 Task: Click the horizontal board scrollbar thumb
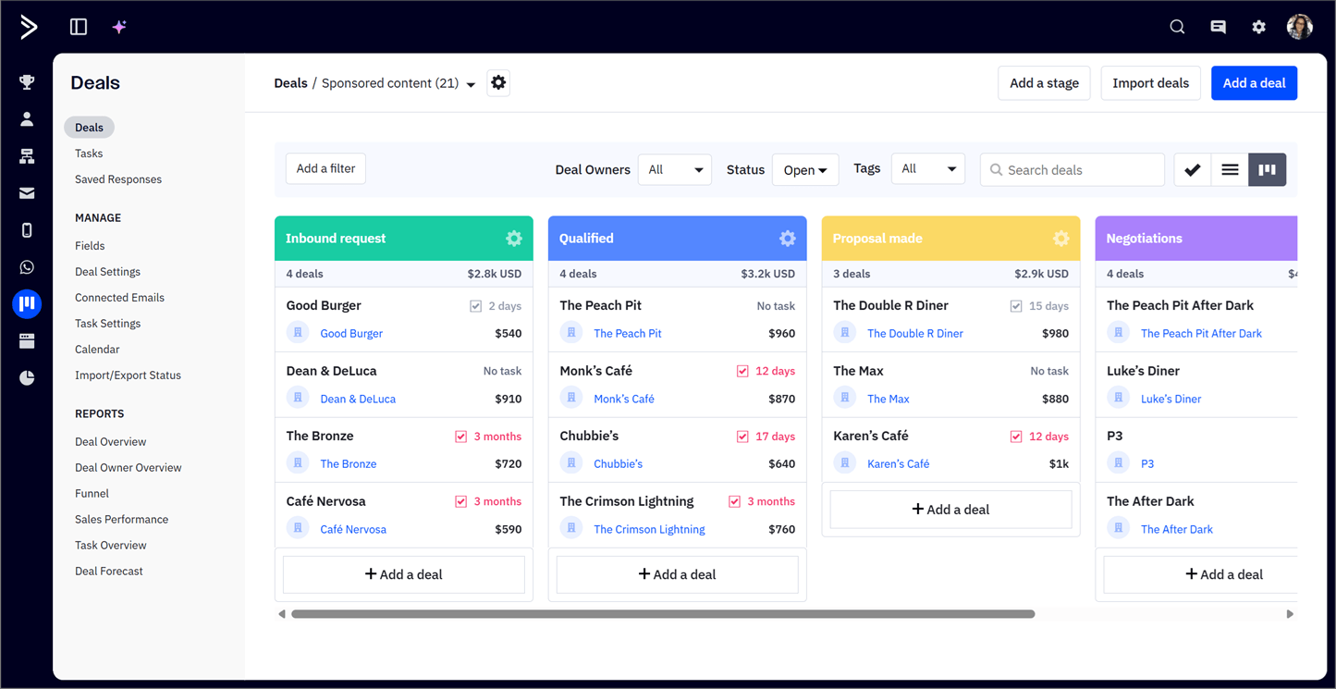(x=663, y=614)
